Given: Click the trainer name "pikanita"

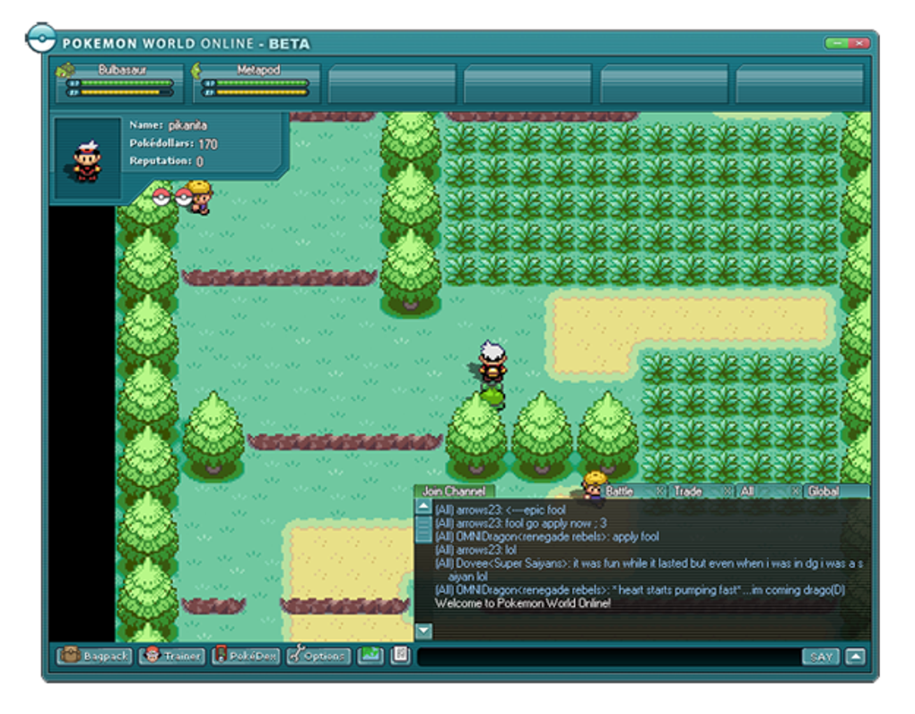Looking at the screenshot, I should pos(187,126).
